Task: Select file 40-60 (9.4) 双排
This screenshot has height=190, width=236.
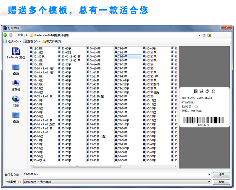Action: (x=44, y=124)
